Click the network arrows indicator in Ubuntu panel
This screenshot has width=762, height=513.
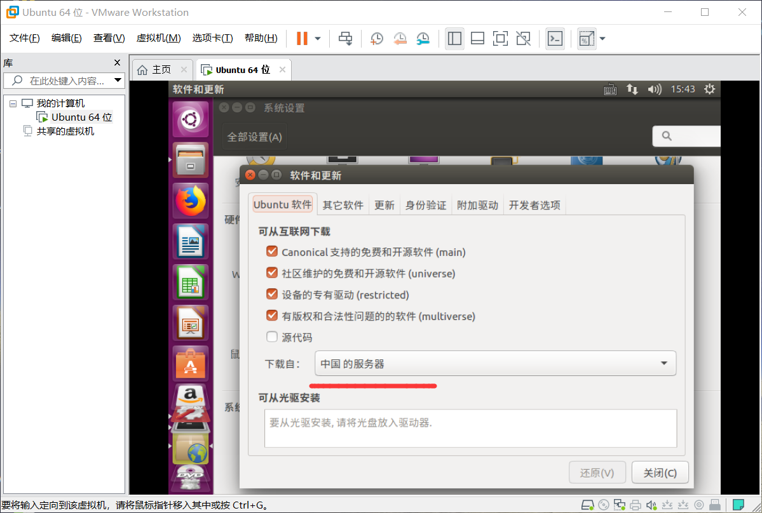632,90
